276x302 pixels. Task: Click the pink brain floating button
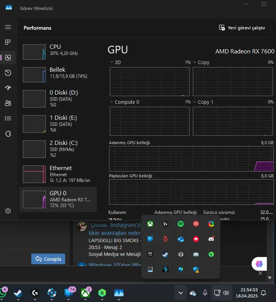pyautogui.click(x=259, y=263)
